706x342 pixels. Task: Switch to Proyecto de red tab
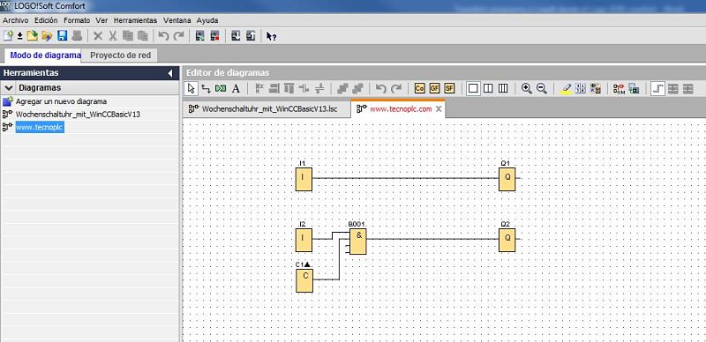pos(121,56)
